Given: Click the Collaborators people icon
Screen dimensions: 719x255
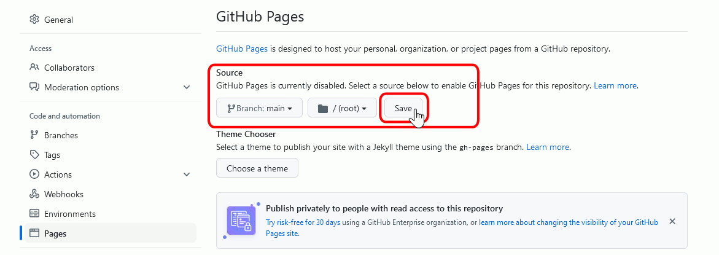Looking at the screenshot, I should [34, 68].
